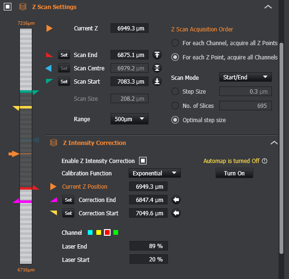This screenshot has height=279, width=289.
Task: Edit the Correction End value field
Action: click(149, 200)
